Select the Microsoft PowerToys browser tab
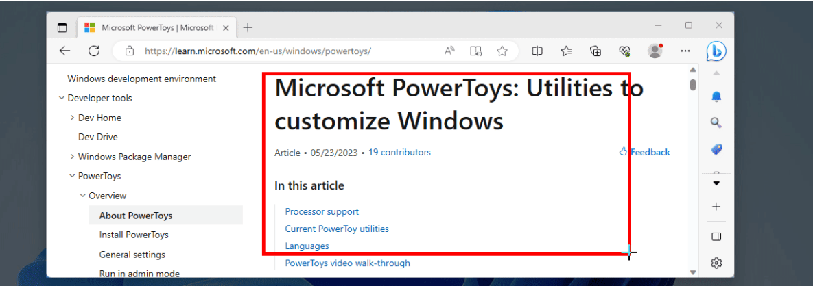Image resolution: width=813 pixels, height=286 pixels. coord(157,28)
